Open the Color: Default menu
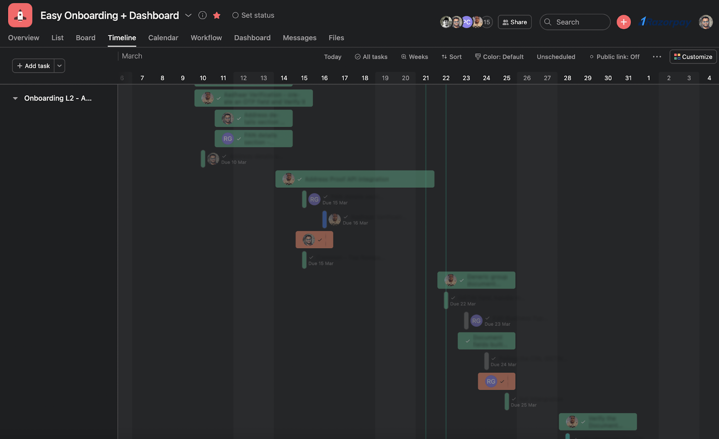The width and height of the screenshot is (719, 439). point(499,57)
